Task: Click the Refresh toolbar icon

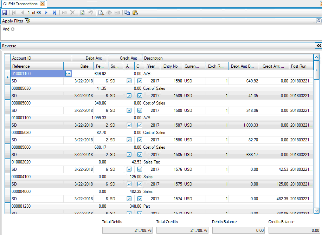Action: (82, 13)
